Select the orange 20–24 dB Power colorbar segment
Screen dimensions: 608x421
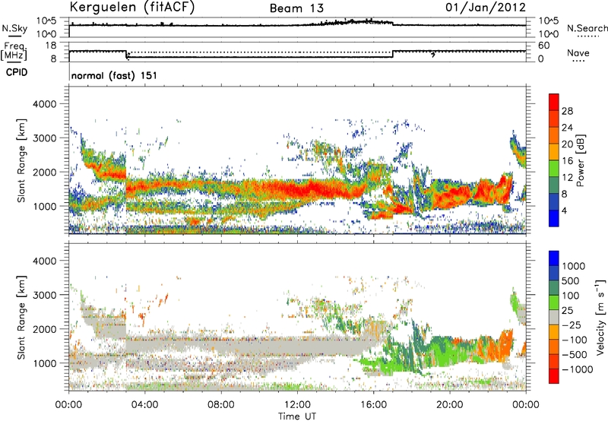(554, 135)
